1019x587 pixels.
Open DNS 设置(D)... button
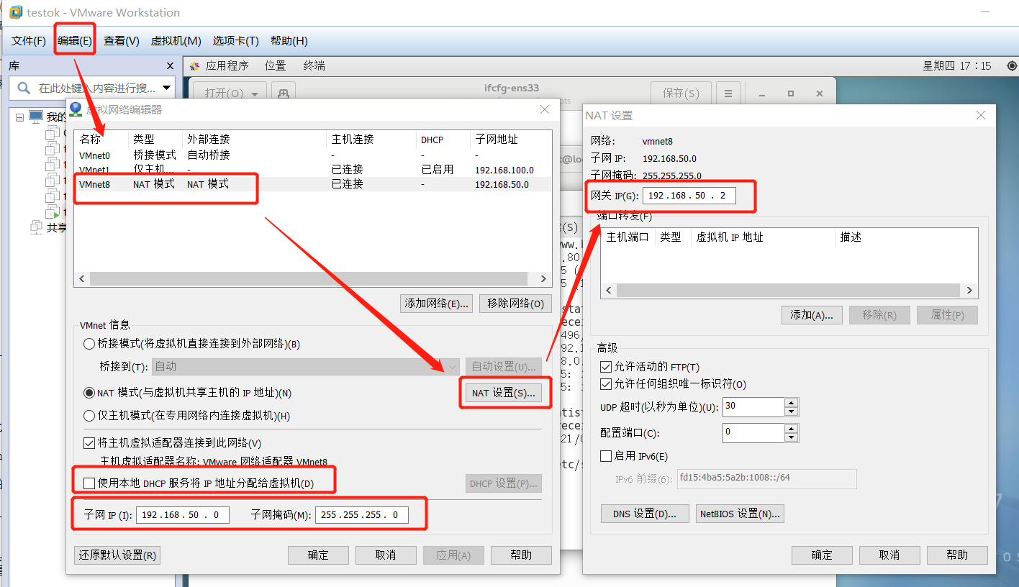point(645,514)
